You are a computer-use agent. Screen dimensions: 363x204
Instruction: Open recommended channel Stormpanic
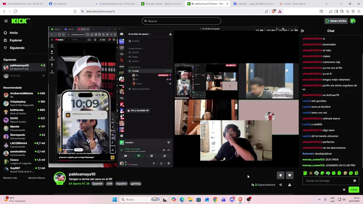24,137
